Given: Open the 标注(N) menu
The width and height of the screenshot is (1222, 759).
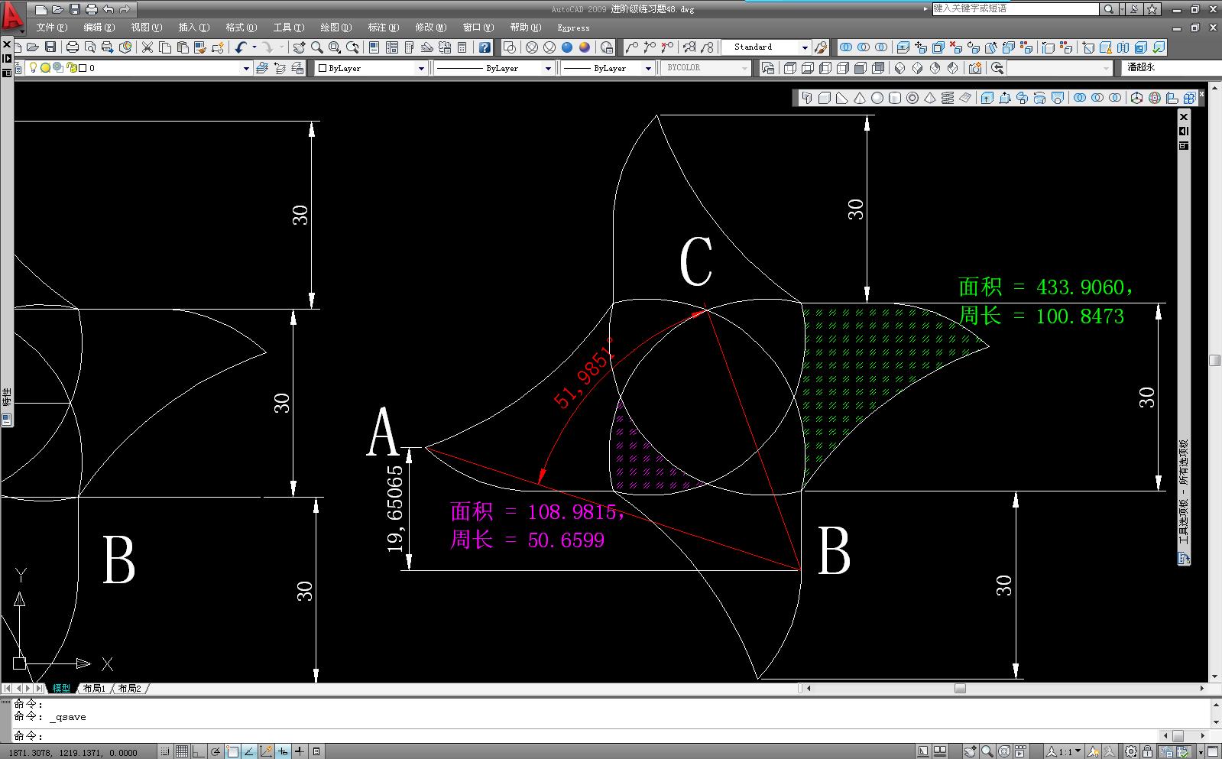Looking at the screenshot, I should (x=383, y=28).
